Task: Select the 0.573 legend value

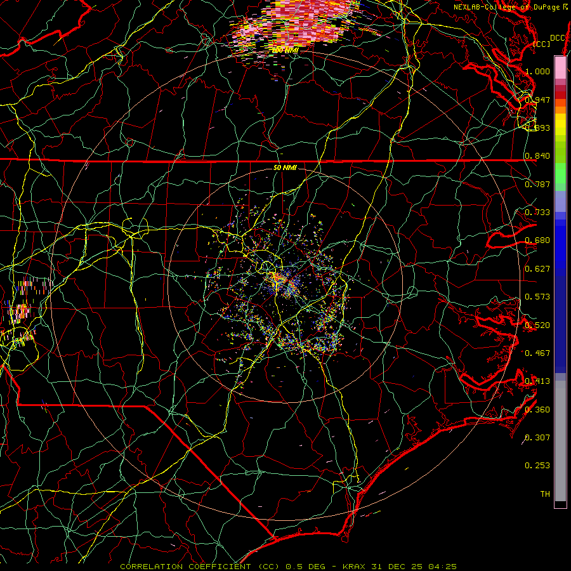Action: 537,297
